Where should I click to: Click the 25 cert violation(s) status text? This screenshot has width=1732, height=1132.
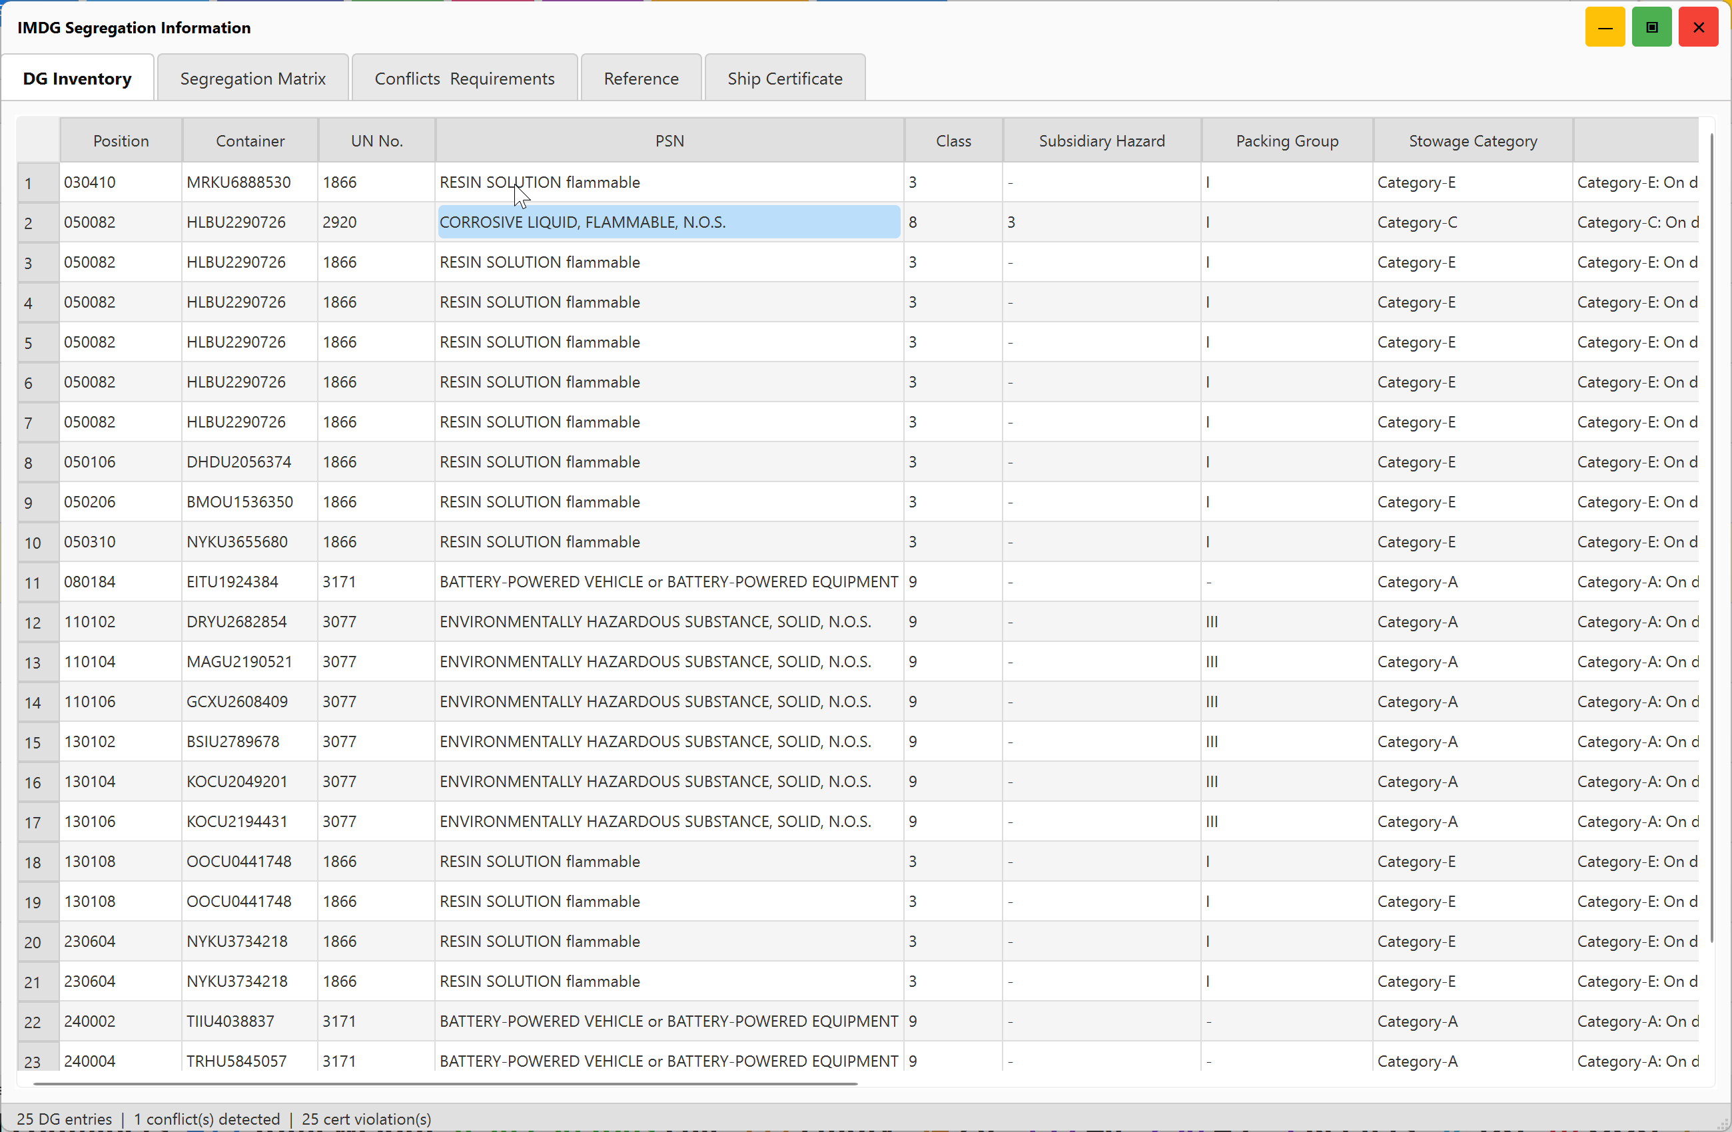tap(366, 1119)
